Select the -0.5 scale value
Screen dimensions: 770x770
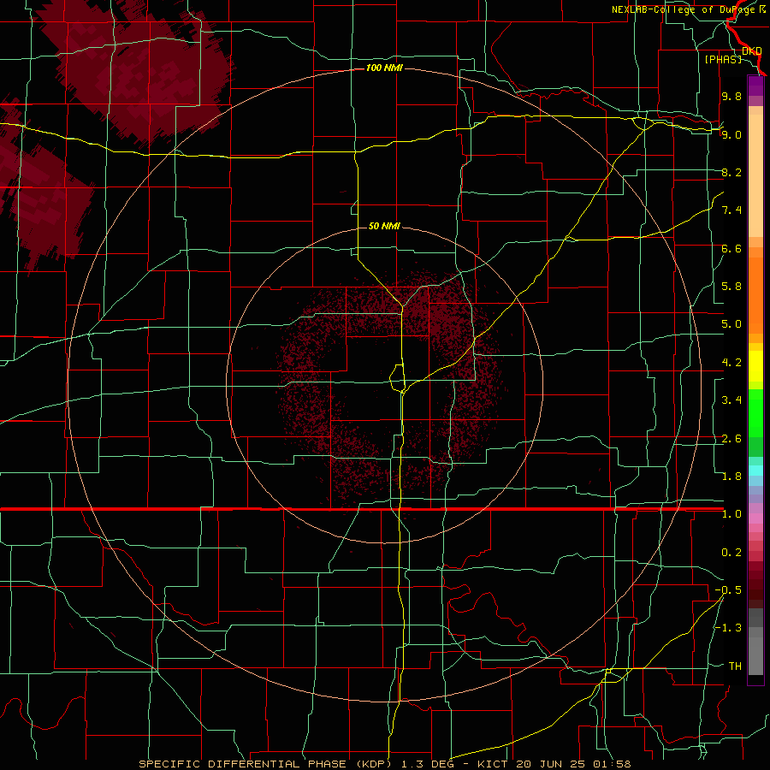[x=728, y=590]
